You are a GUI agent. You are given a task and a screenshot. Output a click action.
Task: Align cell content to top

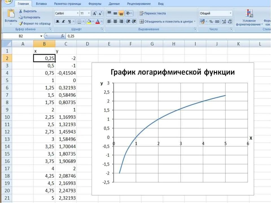pyautogui.click(x=109, y=13)
